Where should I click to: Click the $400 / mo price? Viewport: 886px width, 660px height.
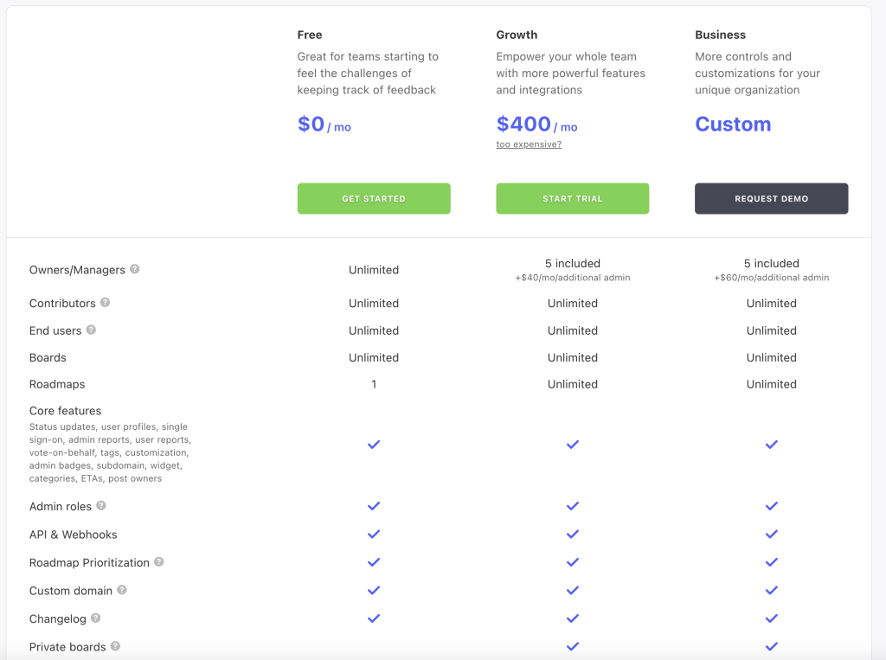coord(536,125)
